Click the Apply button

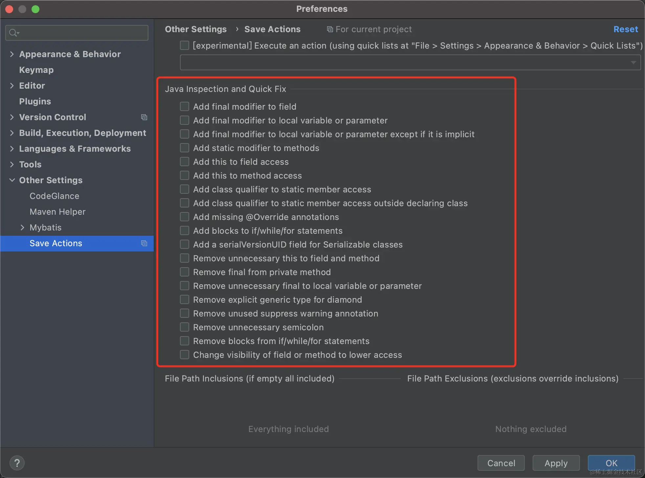[556, 463]
